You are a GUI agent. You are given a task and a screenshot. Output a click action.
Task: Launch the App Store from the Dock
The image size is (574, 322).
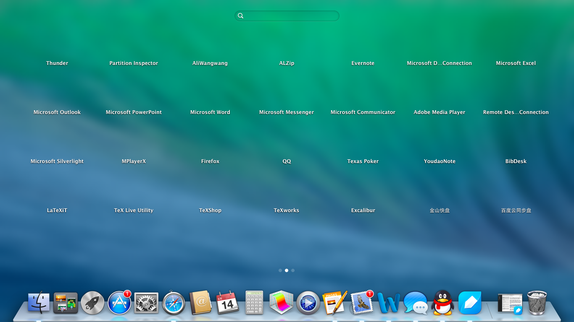tap(119, 303)
